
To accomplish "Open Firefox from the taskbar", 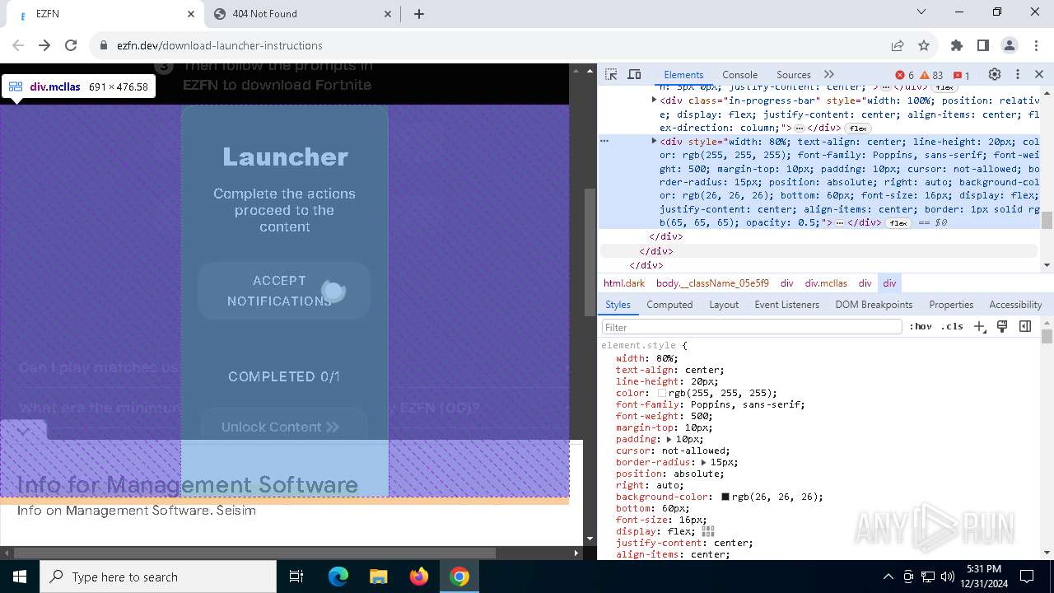I will (x=419, y=577).
